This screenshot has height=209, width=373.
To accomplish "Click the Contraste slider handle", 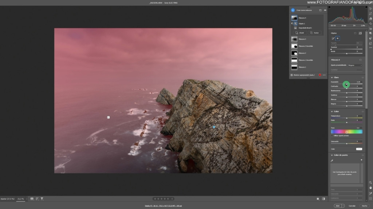I will (x=347, y=88).
